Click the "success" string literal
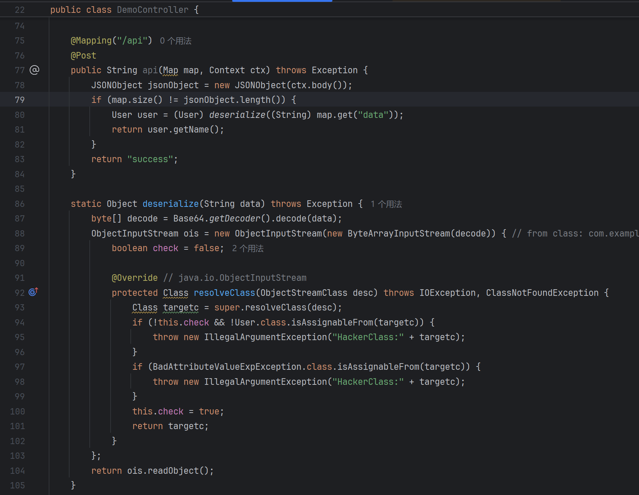 150,159
